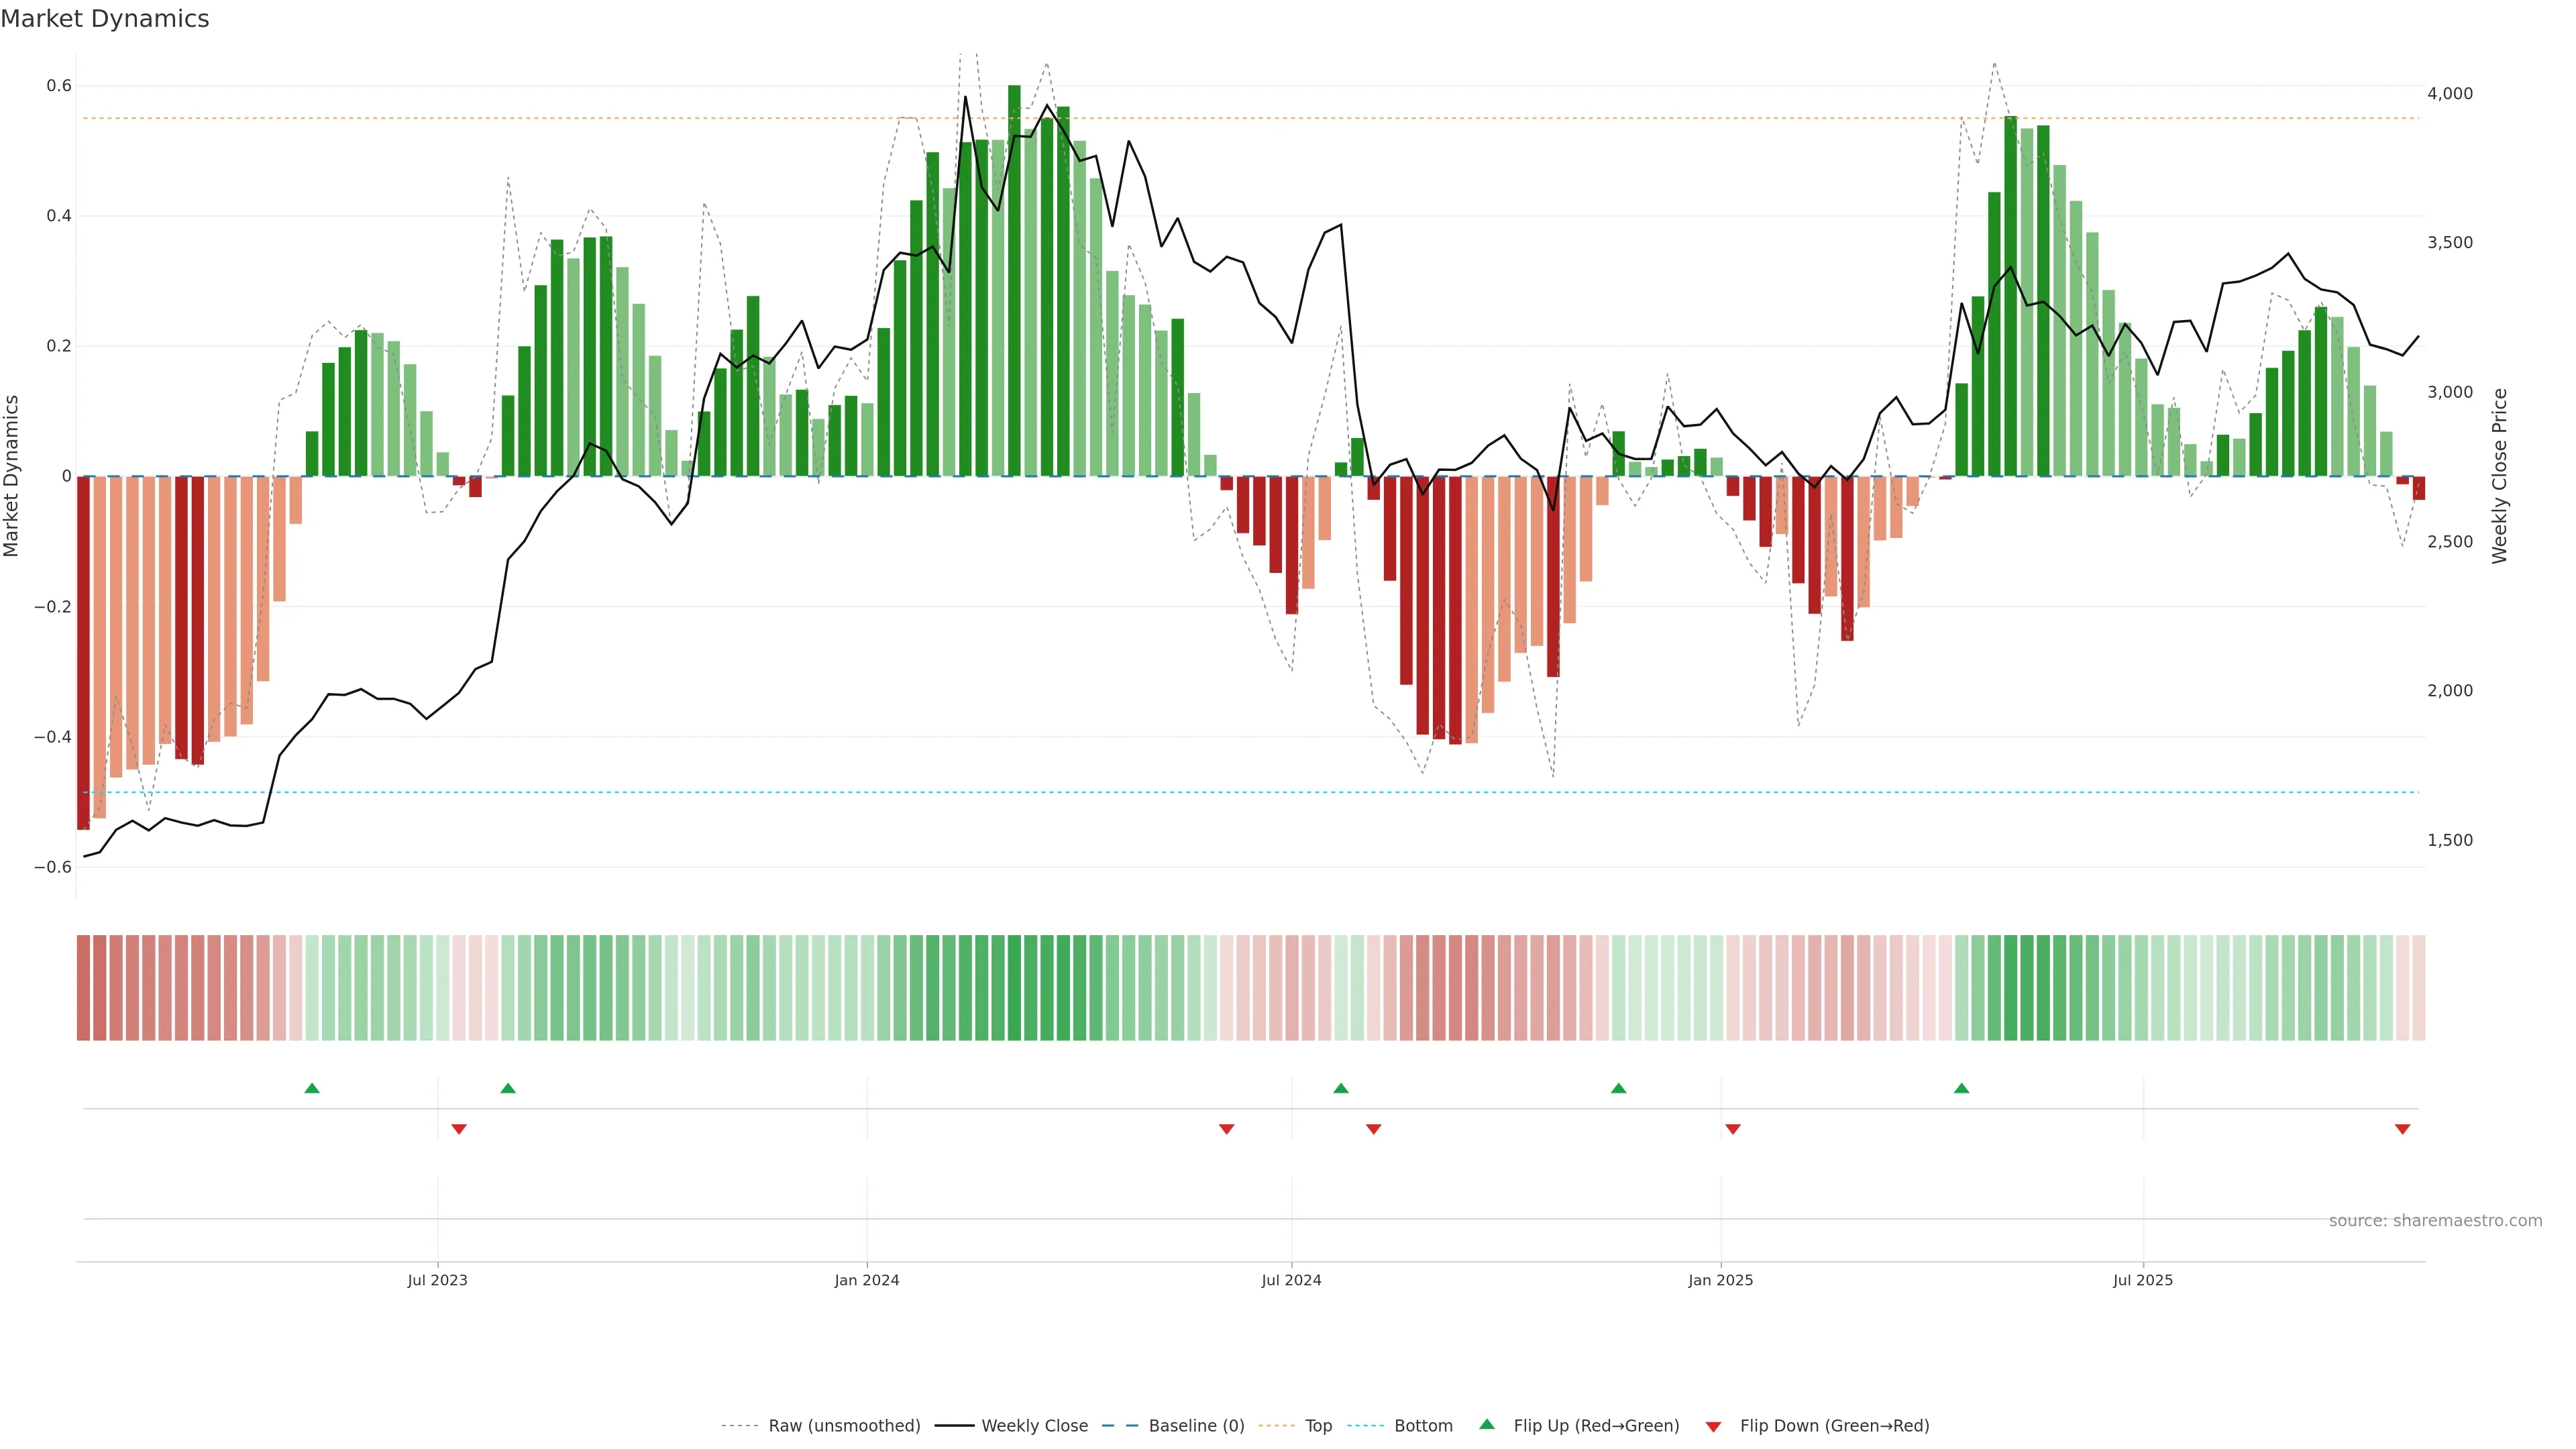Click the green triangle icon in the legend
The height and width of the screenshot is (1449, 2576).
1487,1424
